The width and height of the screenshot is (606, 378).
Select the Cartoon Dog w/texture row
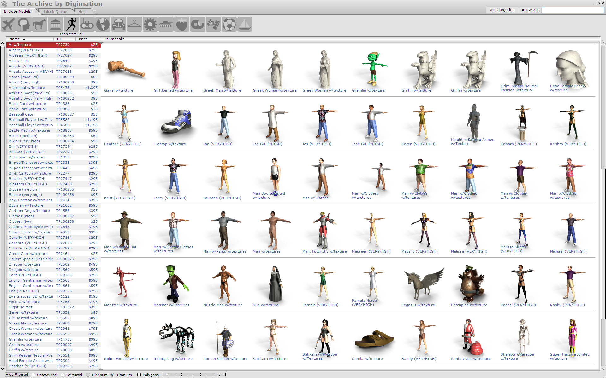53,211
